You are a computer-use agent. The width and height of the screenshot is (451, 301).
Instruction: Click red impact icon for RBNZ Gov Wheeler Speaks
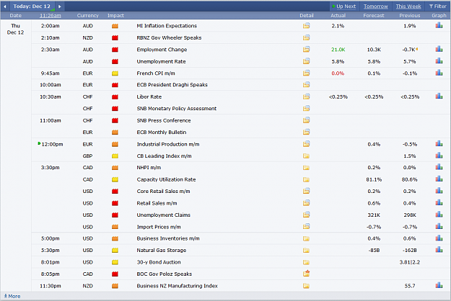tap(115, 37)
